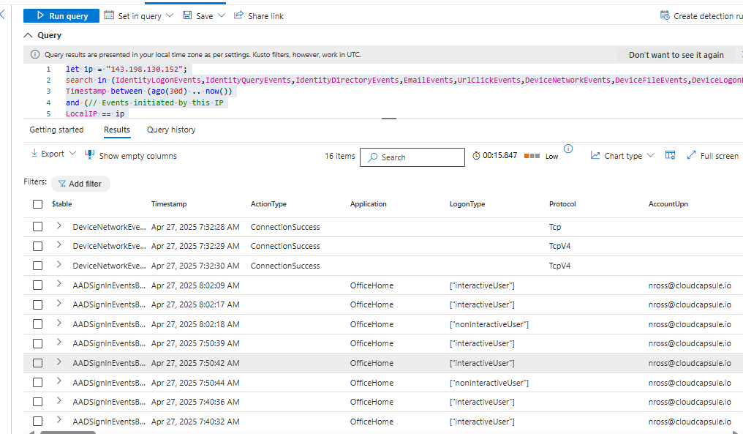Viewport: 743px width, 434px height.
Task: Click query line 1 with the IP address
Action: coord(127,69)
